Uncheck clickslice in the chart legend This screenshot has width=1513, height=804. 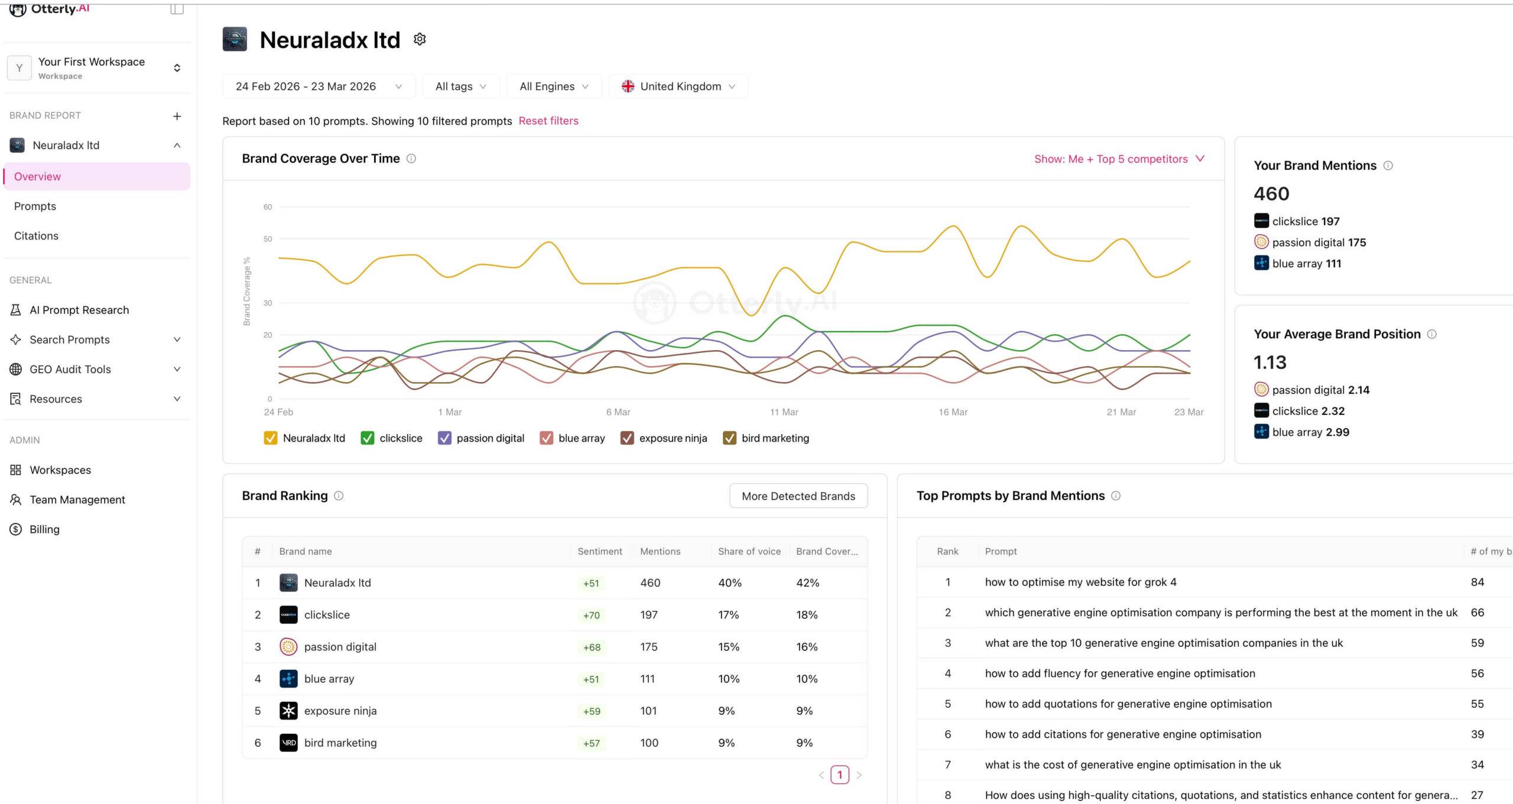point(367,438)
